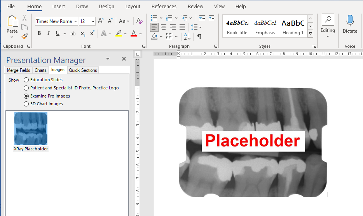Click the Copy icon in Clipboard
The image size is (363, 216).
pos(24,27)
